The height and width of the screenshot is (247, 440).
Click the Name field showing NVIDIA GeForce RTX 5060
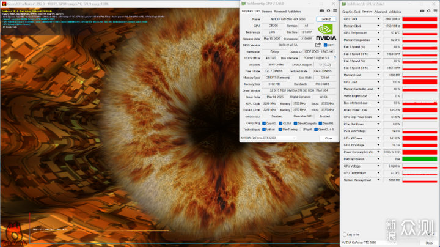(288, 19)
